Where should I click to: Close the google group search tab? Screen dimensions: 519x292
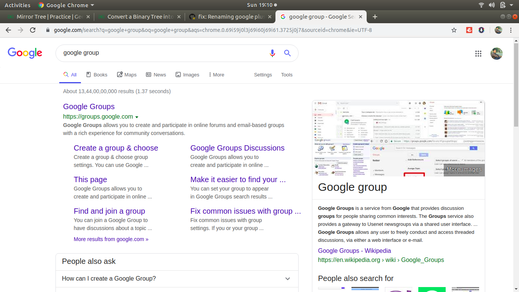361,17
